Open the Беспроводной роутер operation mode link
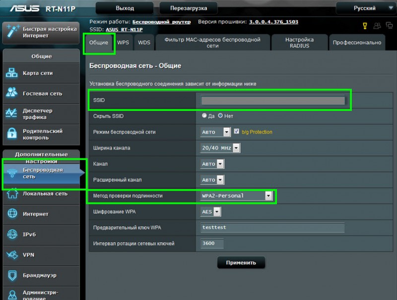397x300 pixels. pos(161,22)
